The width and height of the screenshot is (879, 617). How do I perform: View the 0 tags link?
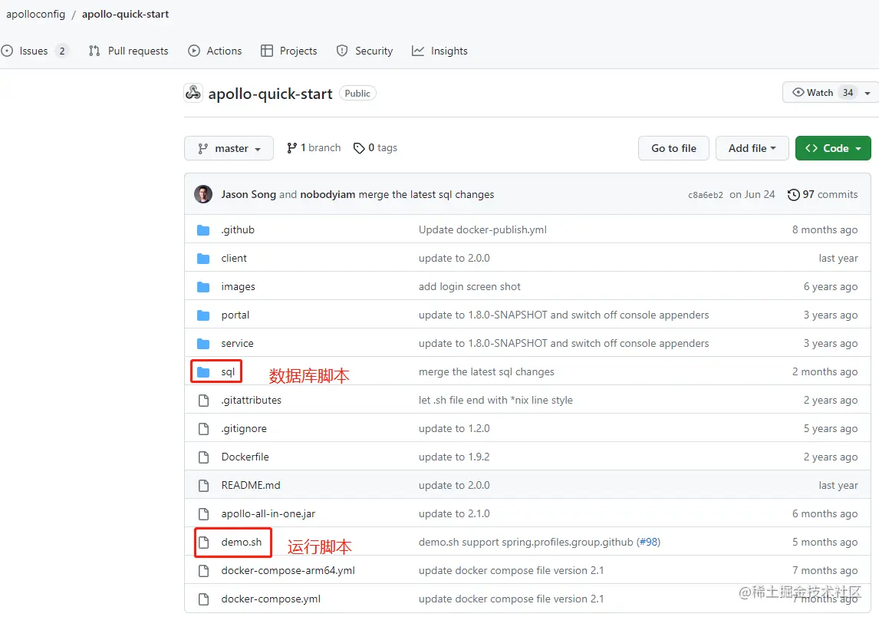pos(375,148)
